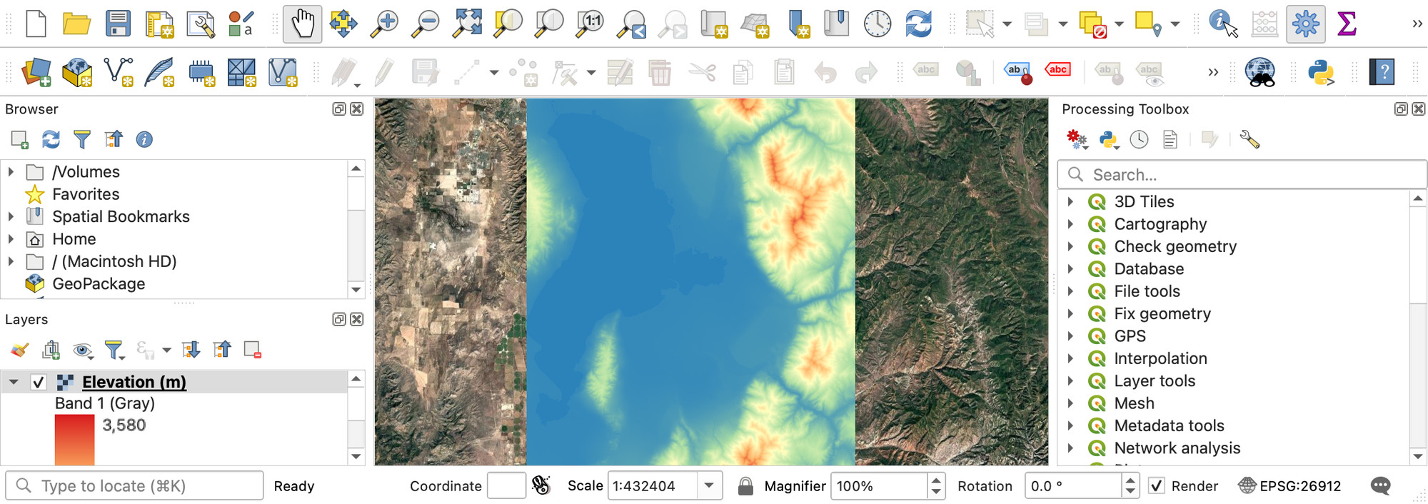This screenshot has width=1428, height=504.
Task: Click Processing Toolbox scrollbar down arrow
Action: pos(1418,457)
